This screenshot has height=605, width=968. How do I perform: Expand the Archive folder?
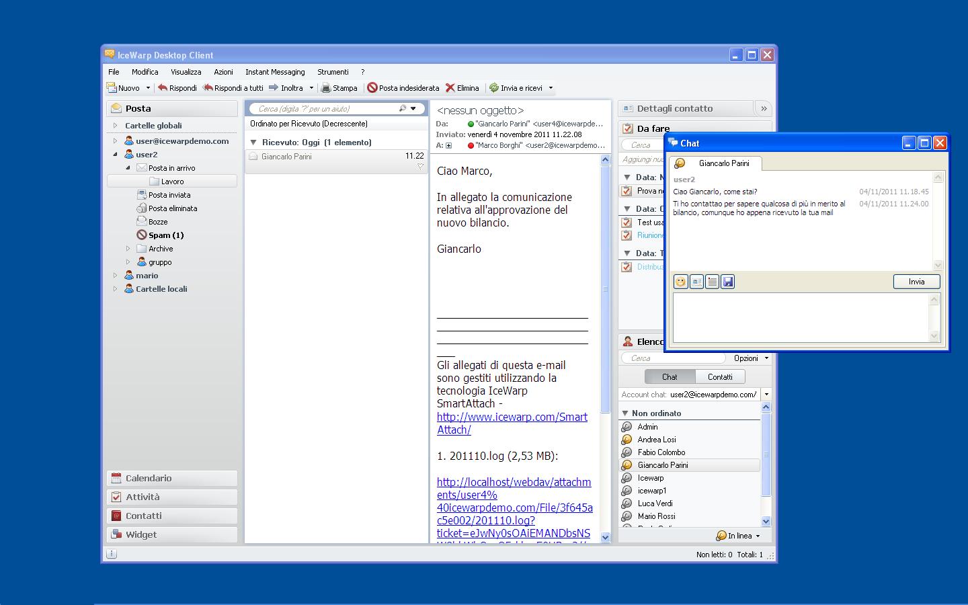point(128,249)
